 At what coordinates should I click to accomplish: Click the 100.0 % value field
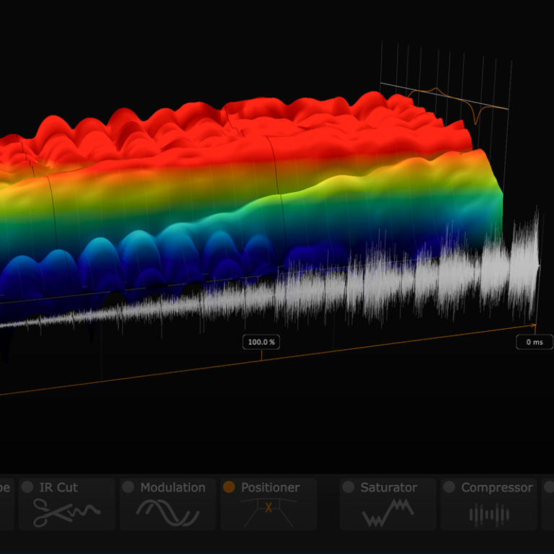tap(261, 342)
